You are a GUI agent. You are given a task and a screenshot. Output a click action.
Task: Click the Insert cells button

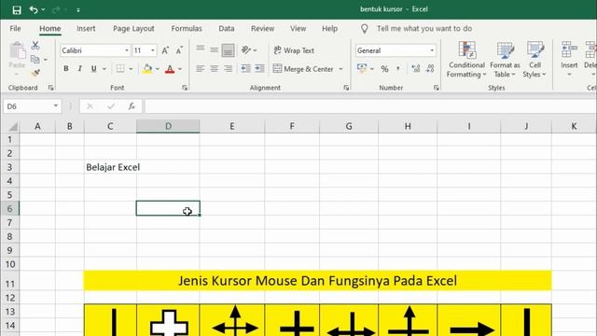click(x=569, y=60)
